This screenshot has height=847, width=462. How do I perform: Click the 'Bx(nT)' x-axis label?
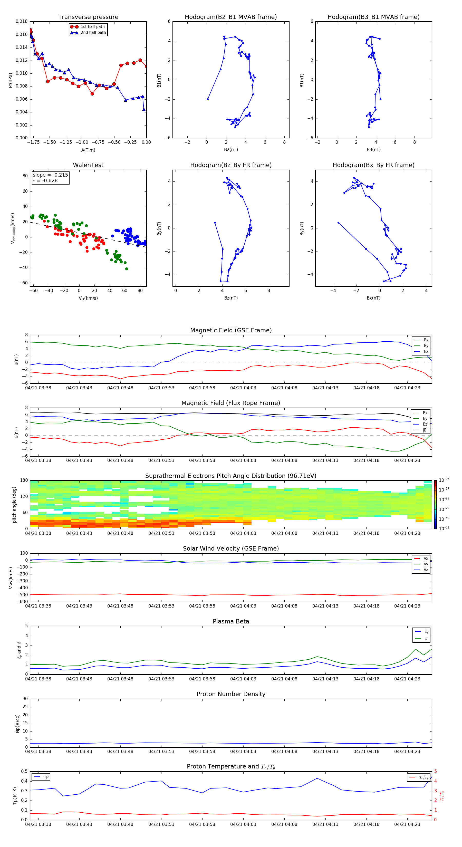373,298
